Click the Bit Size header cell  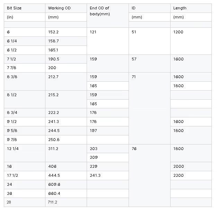pos(25,8)
